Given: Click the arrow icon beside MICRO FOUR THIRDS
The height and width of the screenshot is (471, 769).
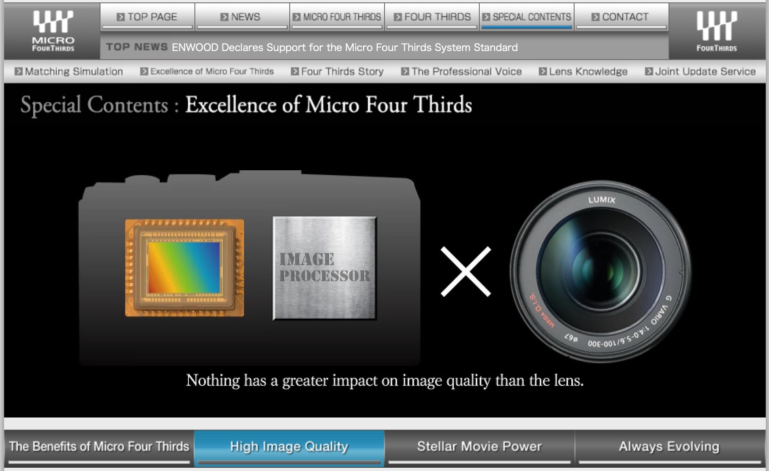Looking at the screenshot, I should [297, 17].
